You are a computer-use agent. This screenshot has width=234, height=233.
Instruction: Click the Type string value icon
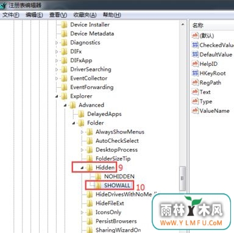coord(195,101)
